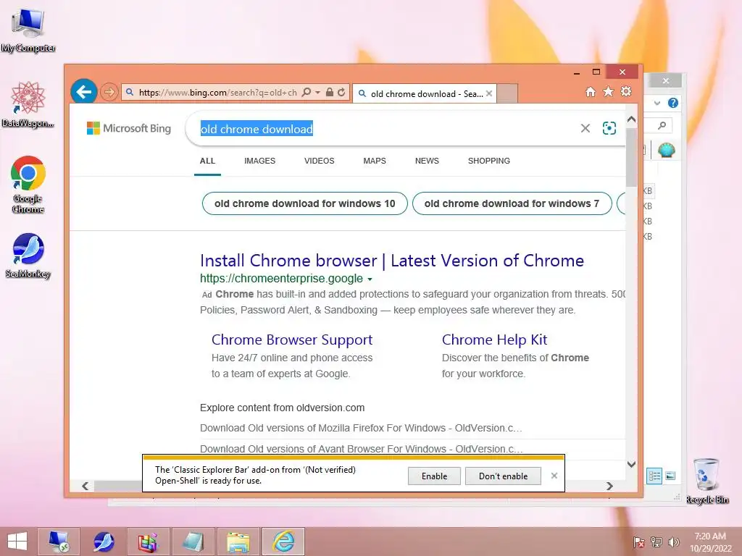Open the address bar dropdown arrow
Screen dimensions: 742x556
[x=318, y=92]
